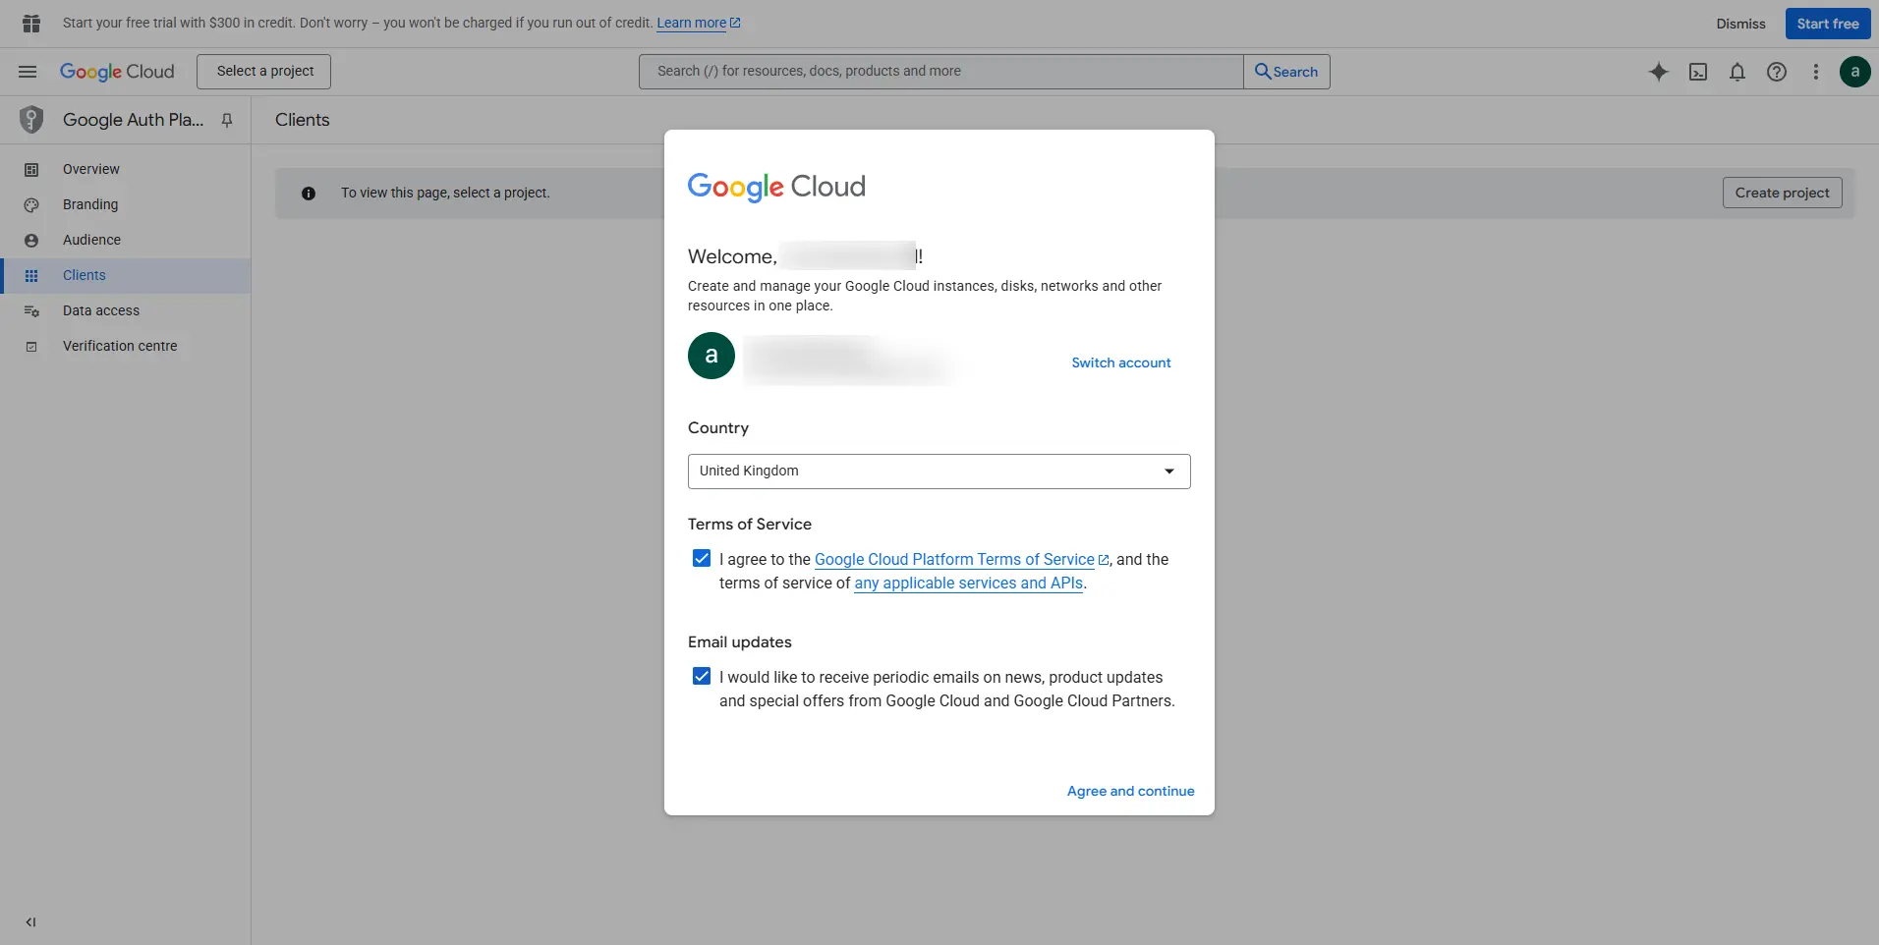The image size is (1879, 945).
Task: Untick the Terms of Service agreement checkbox
Action: point(702,559)
